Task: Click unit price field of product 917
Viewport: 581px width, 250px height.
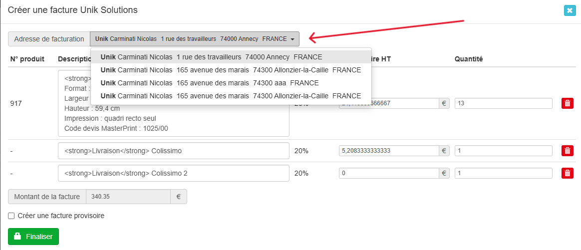Action: coord(389,103)
